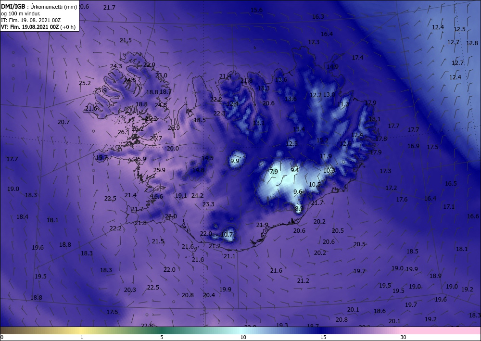481x341 pixels.
Task: Click the 10.3 value on the map
Action: pyautogui.click(x=329, y=170)
